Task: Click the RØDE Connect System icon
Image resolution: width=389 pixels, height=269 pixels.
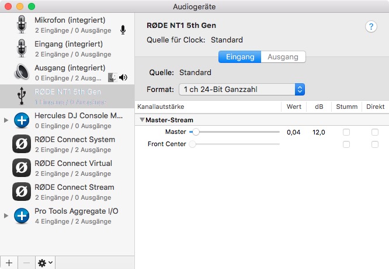Action: [22, 144]
